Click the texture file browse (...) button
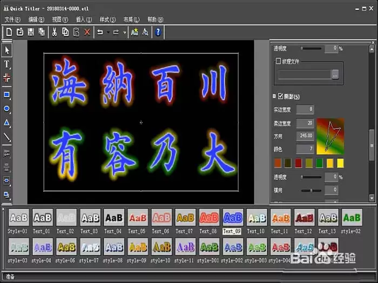 point(335,74)
